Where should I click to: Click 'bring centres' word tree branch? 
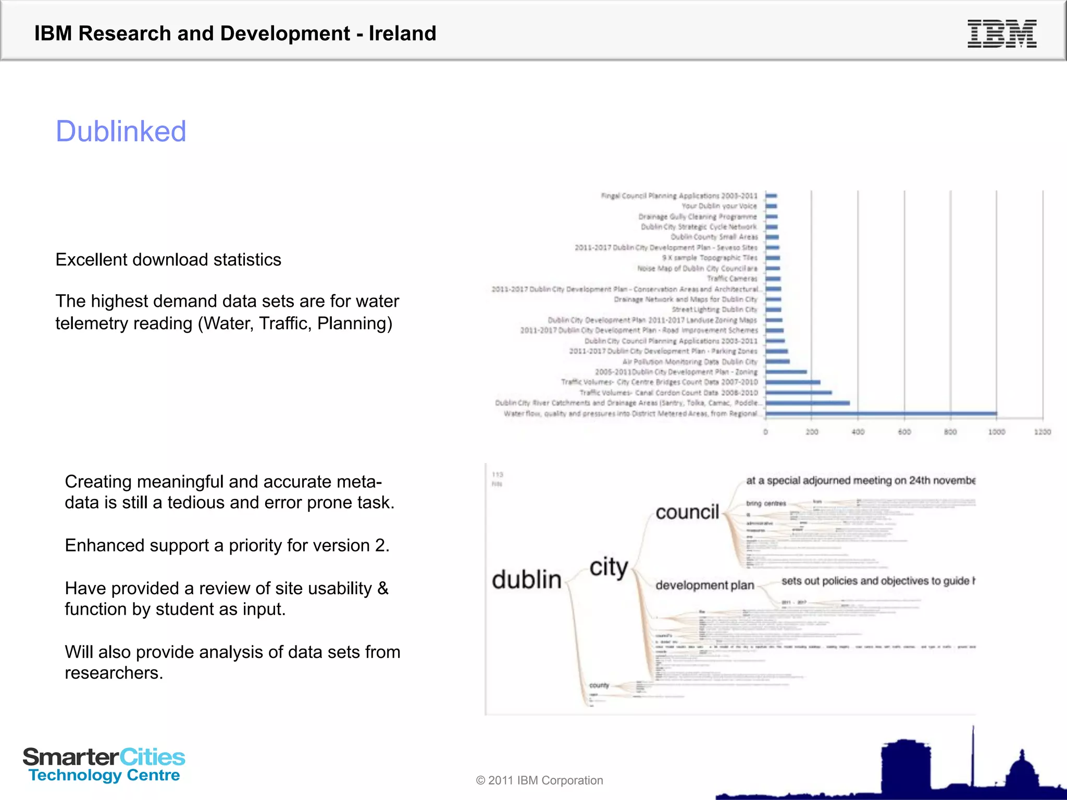766,503
